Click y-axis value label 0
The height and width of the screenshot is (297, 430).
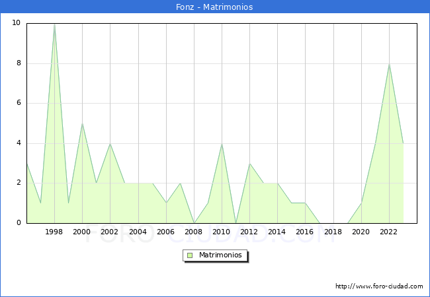click(19, 222)
